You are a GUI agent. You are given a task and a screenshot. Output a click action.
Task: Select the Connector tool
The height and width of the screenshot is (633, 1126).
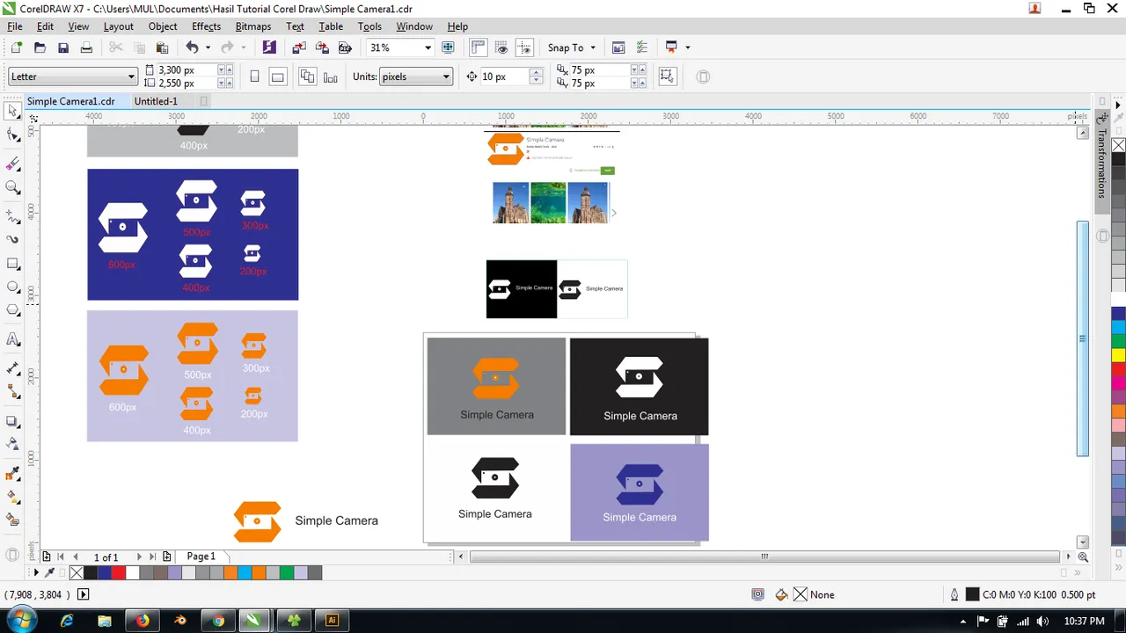coord(12,391)
